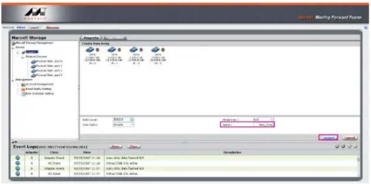Select the disk icon labeled ID 0

pos(90,50)
